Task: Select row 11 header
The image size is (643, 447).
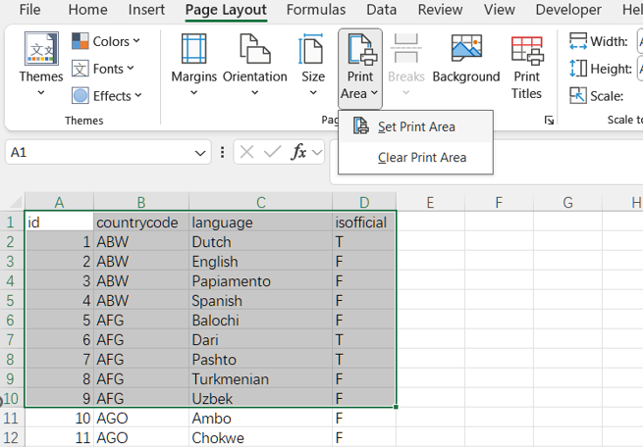Action: (x=11, y=419)
